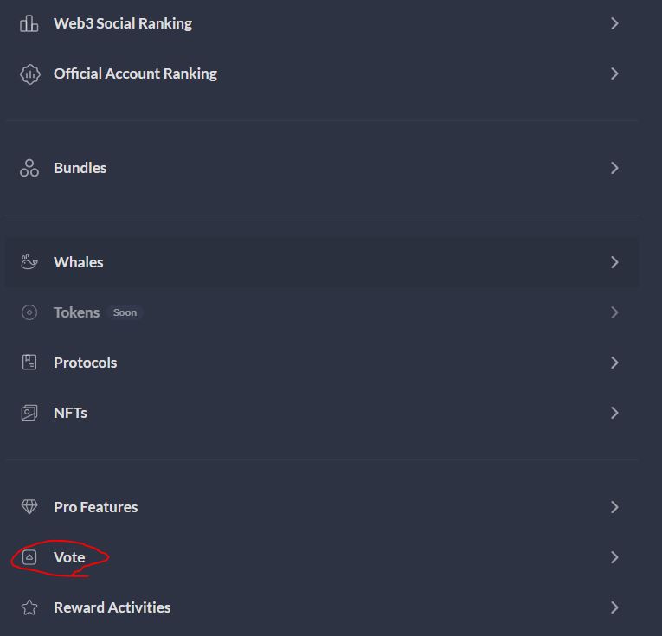Click the Bundles three-circles icon
The image size is (662, 636).
pos(29,168)
